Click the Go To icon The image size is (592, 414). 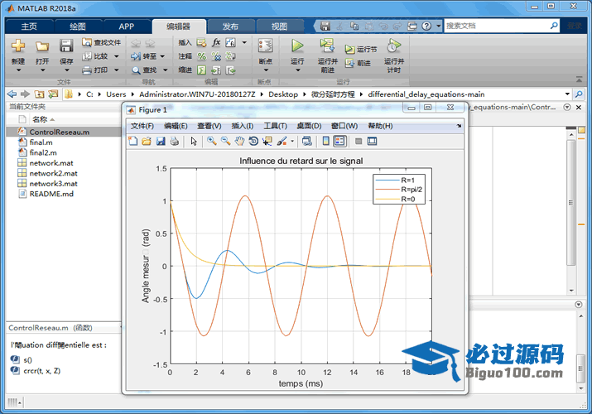click(136, 56)
